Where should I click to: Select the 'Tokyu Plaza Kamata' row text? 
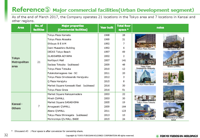coord(59,35)
